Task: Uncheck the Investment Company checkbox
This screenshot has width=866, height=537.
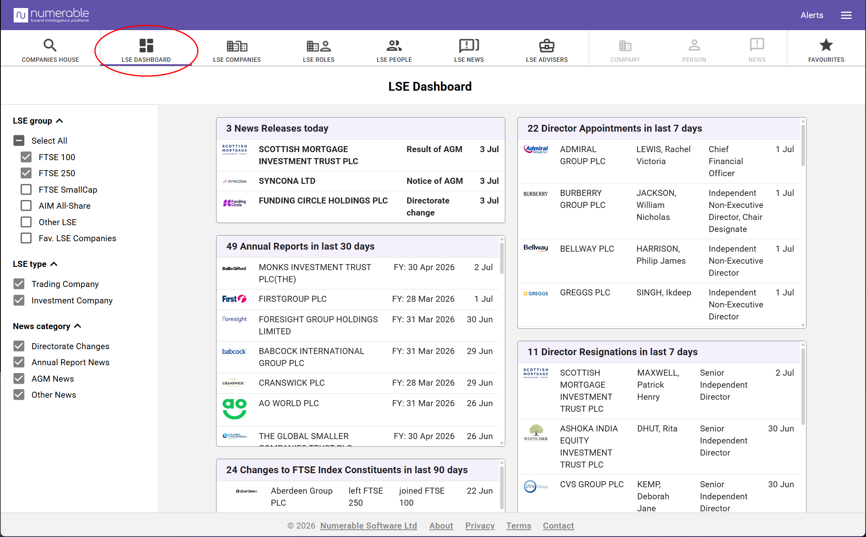Action: pyautogui.click(x=19, y=300)
